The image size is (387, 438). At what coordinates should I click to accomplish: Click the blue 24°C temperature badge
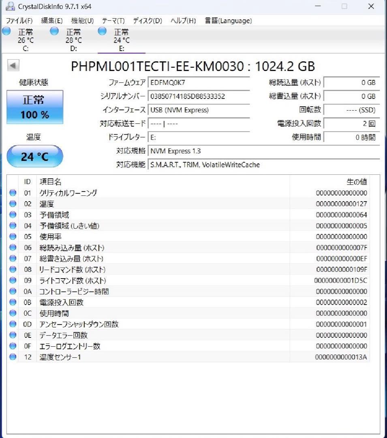pyautogui.click(x=35, y=156)
